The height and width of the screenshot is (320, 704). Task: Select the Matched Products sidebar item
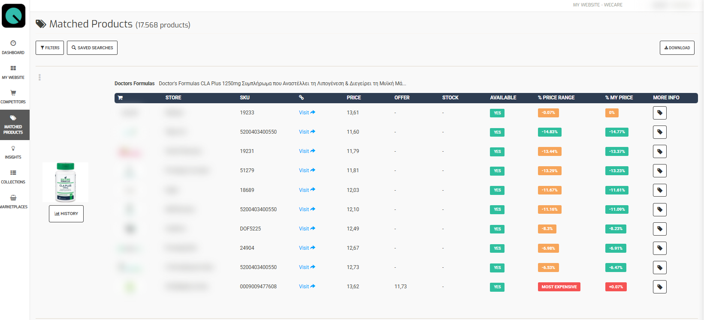click(x=13, y=125)
